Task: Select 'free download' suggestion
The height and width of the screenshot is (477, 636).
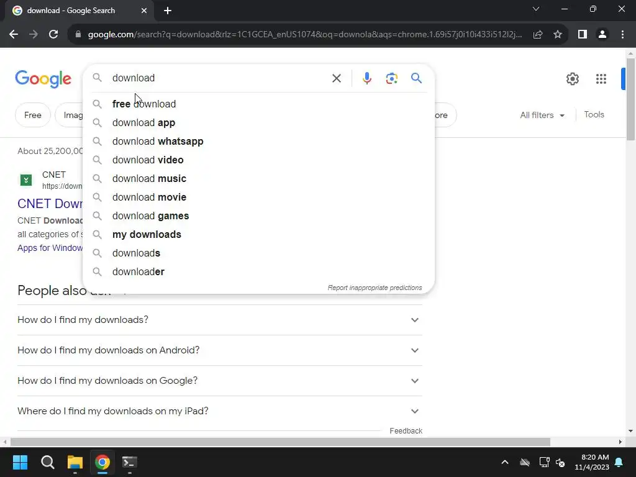Action: 258,104
